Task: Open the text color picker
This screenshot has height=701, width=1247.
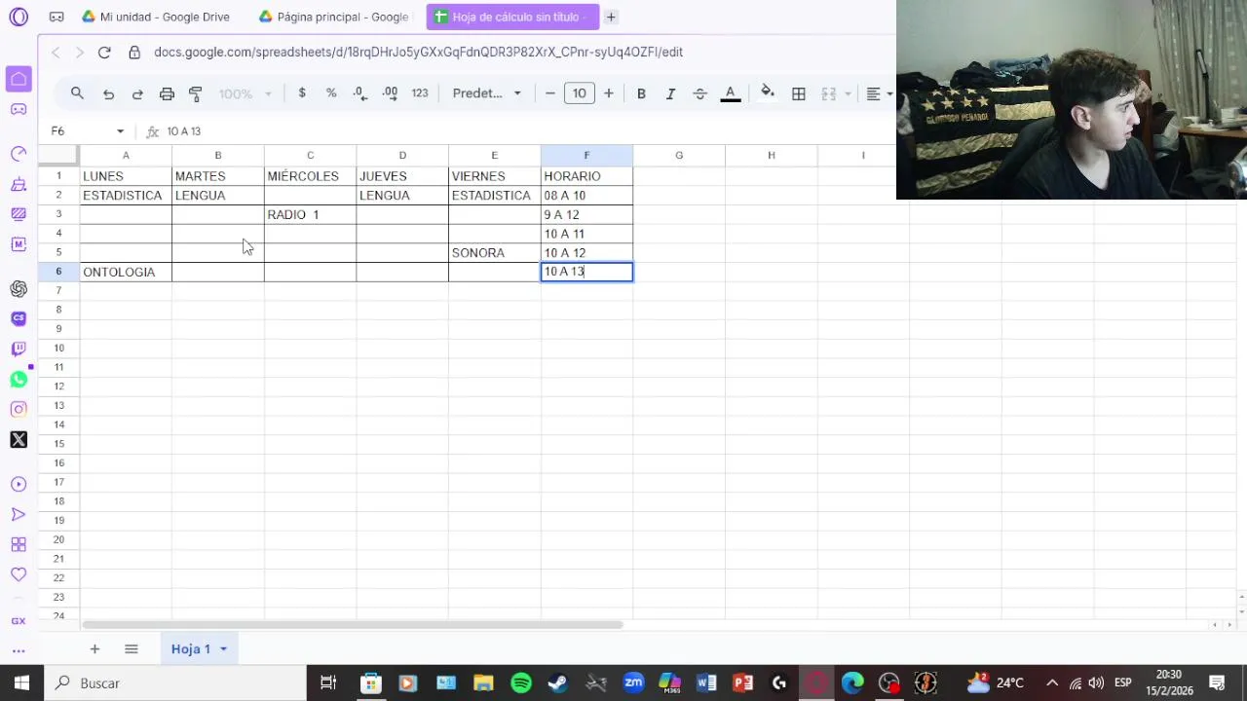Action: [730, 93]
